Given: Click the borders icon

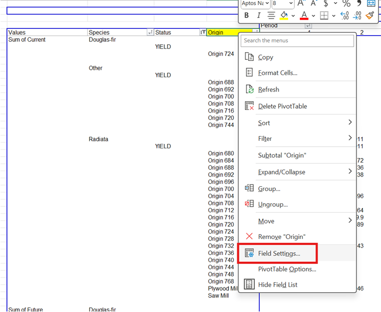Looking at the screenshot, I should point(324,15).
